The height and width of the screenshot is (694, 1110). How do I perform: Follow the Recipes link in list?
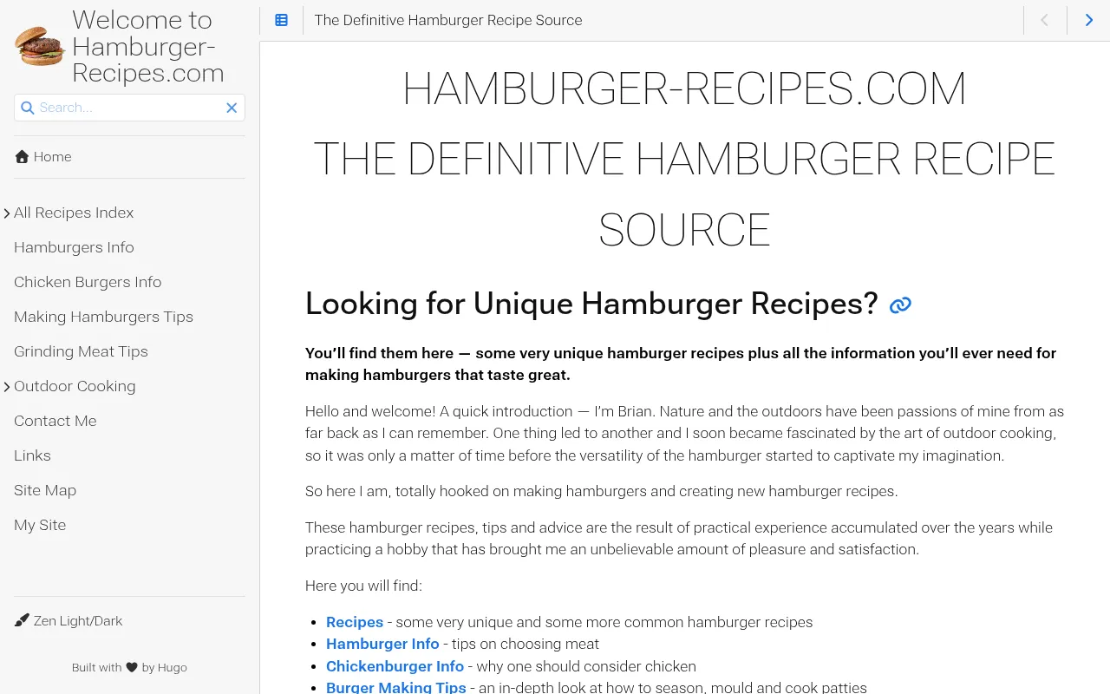pos(355,622)
